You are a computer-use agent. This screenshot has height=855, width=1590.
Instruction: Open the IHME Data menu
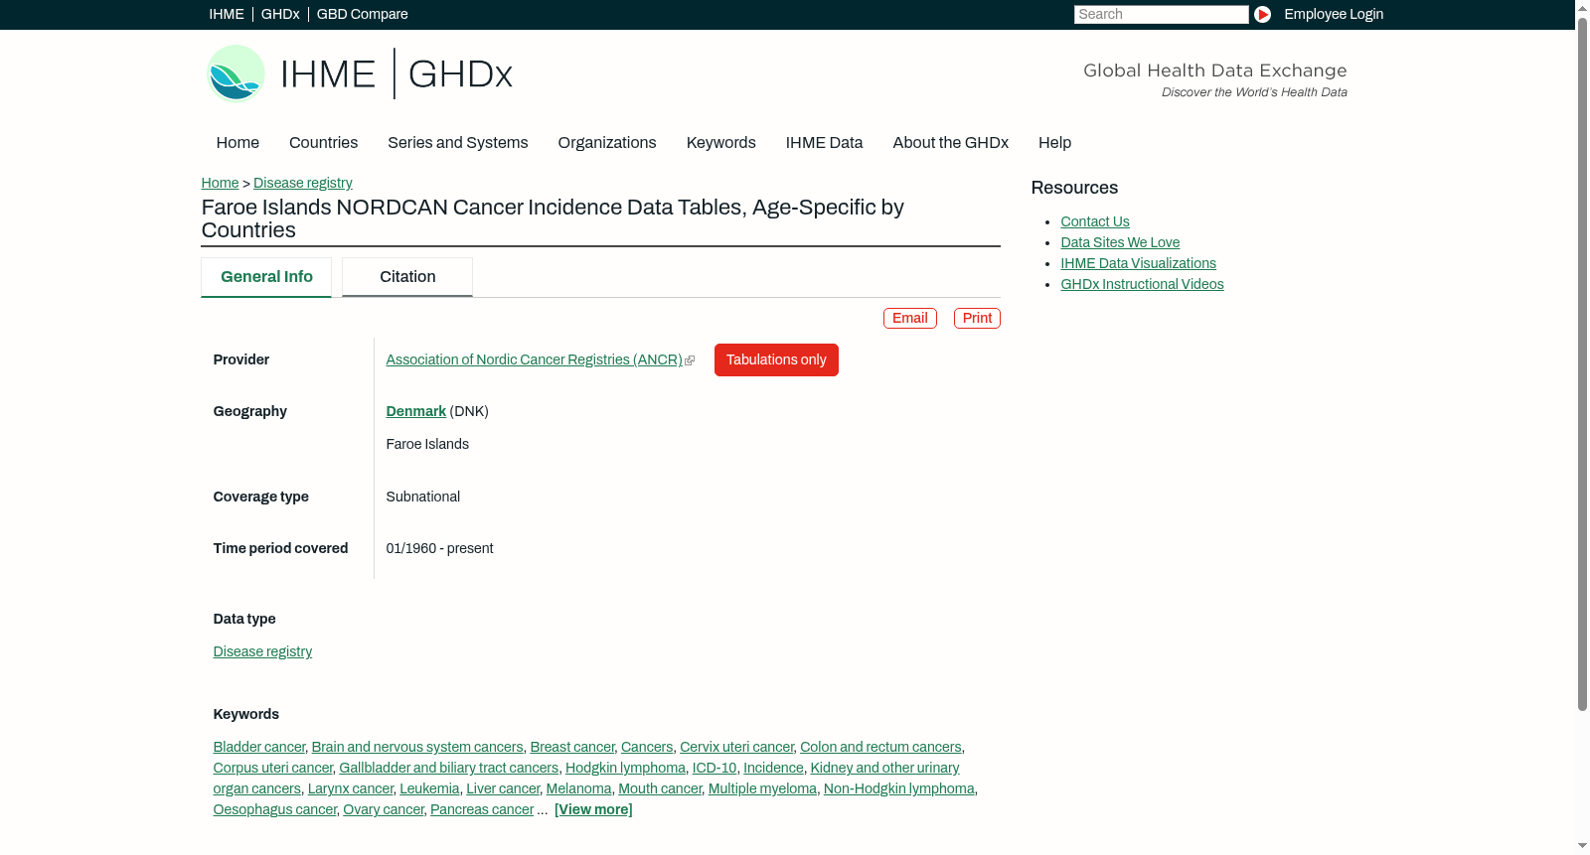[x=825, y=143]
